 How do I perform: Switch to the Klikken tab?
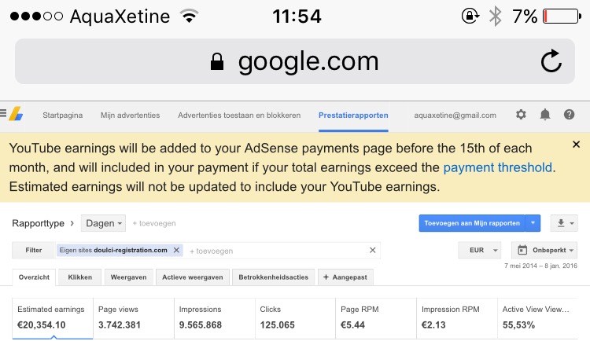tap(79, 277)
